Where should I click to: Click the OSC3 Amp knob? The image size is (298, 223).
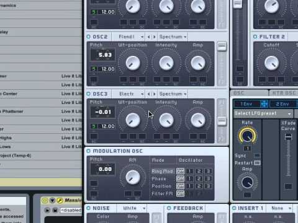point(198,120)
